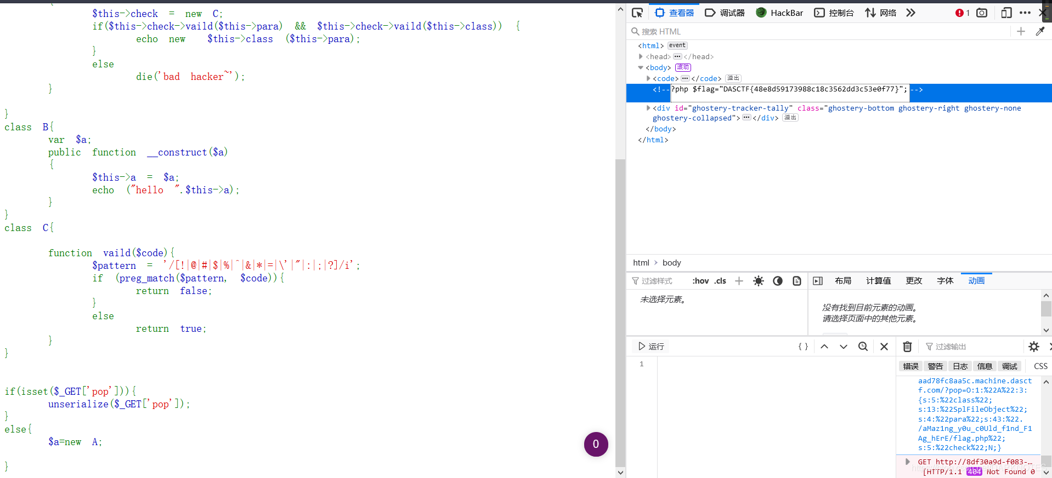Focus the 过滤样式 filter styles field
The height and width of the screenshot is (478, 1052).
[x=658, y=281]
